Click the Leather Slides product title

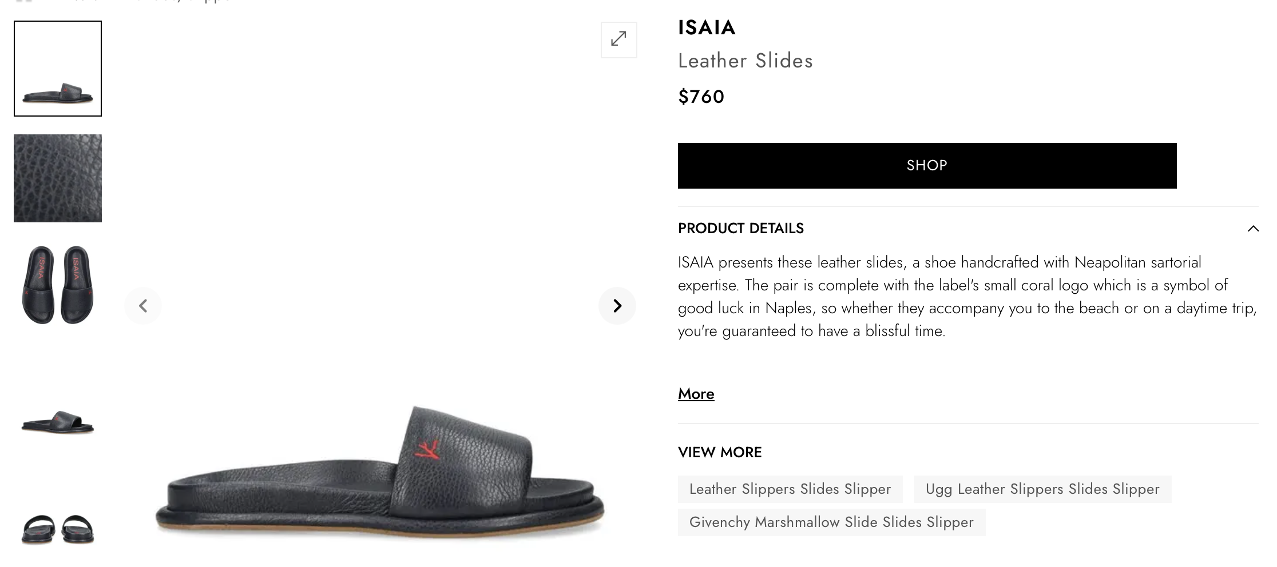[x=745, y=61]
